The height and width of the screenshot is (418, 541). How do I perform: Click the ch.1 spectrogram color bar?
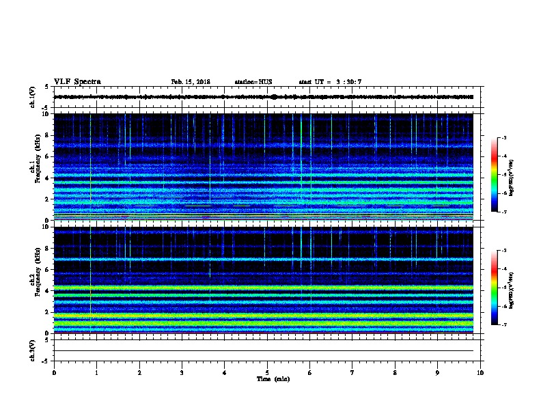pos(494,175)
